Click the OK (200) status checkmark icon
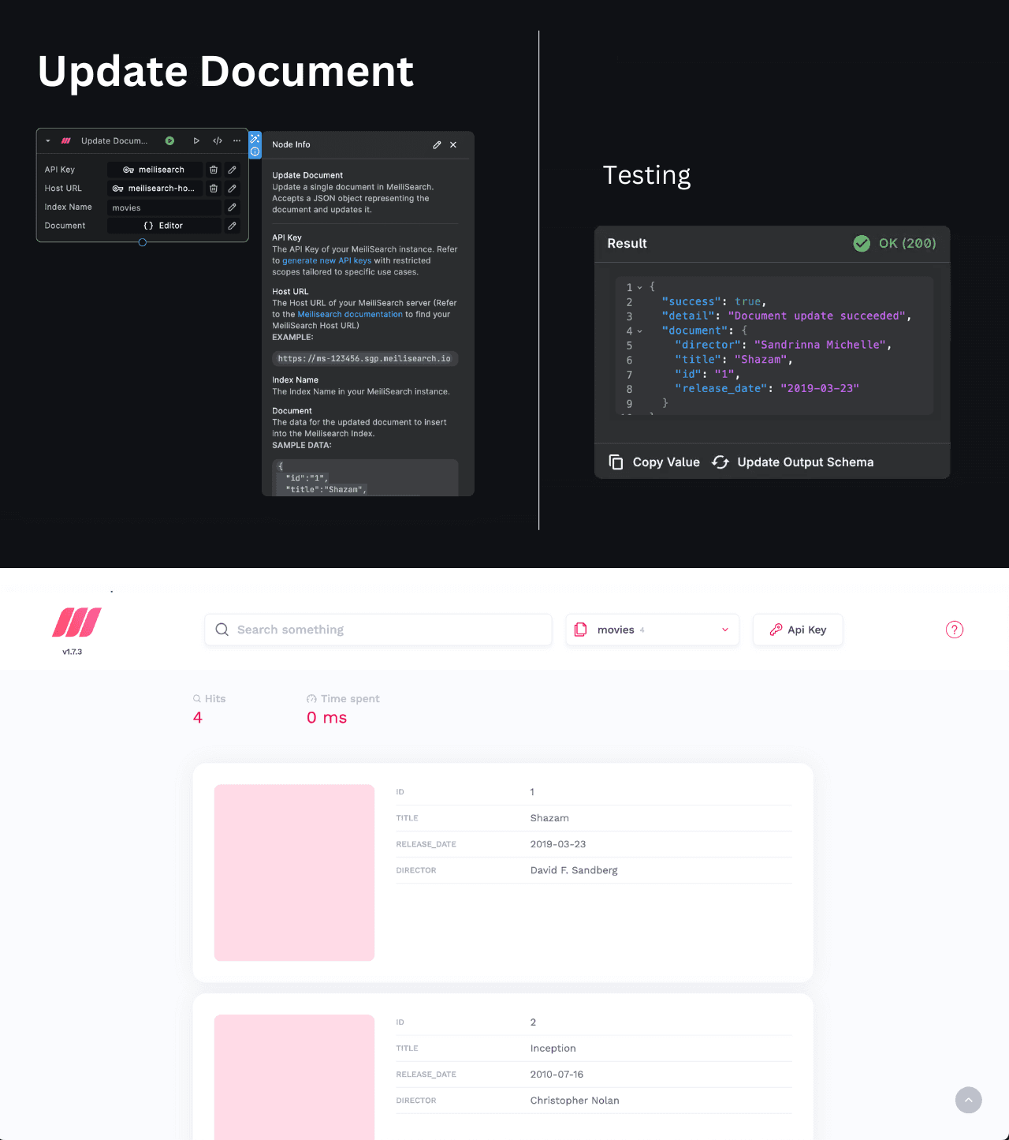Image resolution: width=1009 pixels, height=1140 pixels. [x=862, y=243]
